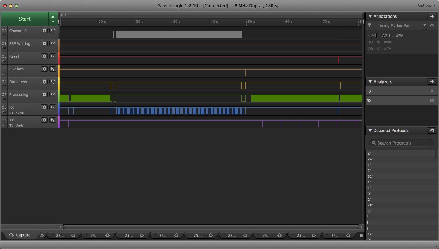
Task: Collapse the Decoded Protocols panel
Action: tap(370, 131)
